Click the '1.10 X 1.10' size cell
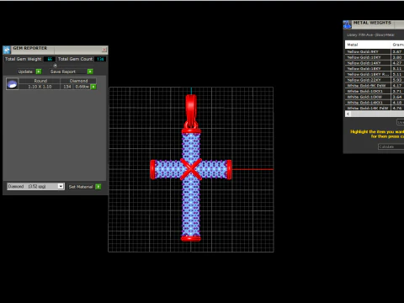 pyautogui.click(x=40, y=87)
